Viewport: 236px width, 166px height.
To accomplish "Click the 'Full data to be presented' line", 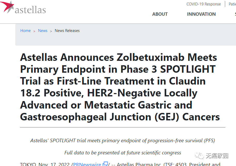I will [x=123, y=153].
